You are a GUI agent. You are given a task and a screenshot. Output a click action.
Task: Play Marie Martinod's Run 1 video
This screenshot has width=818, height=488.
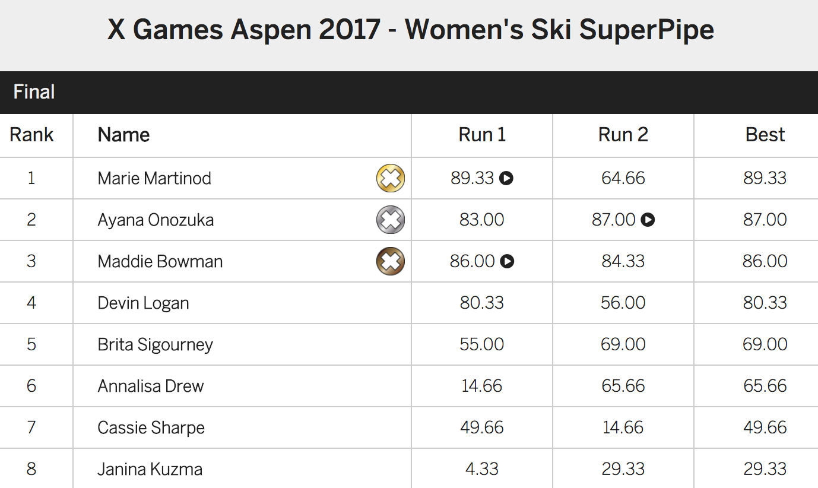point(506,178)
